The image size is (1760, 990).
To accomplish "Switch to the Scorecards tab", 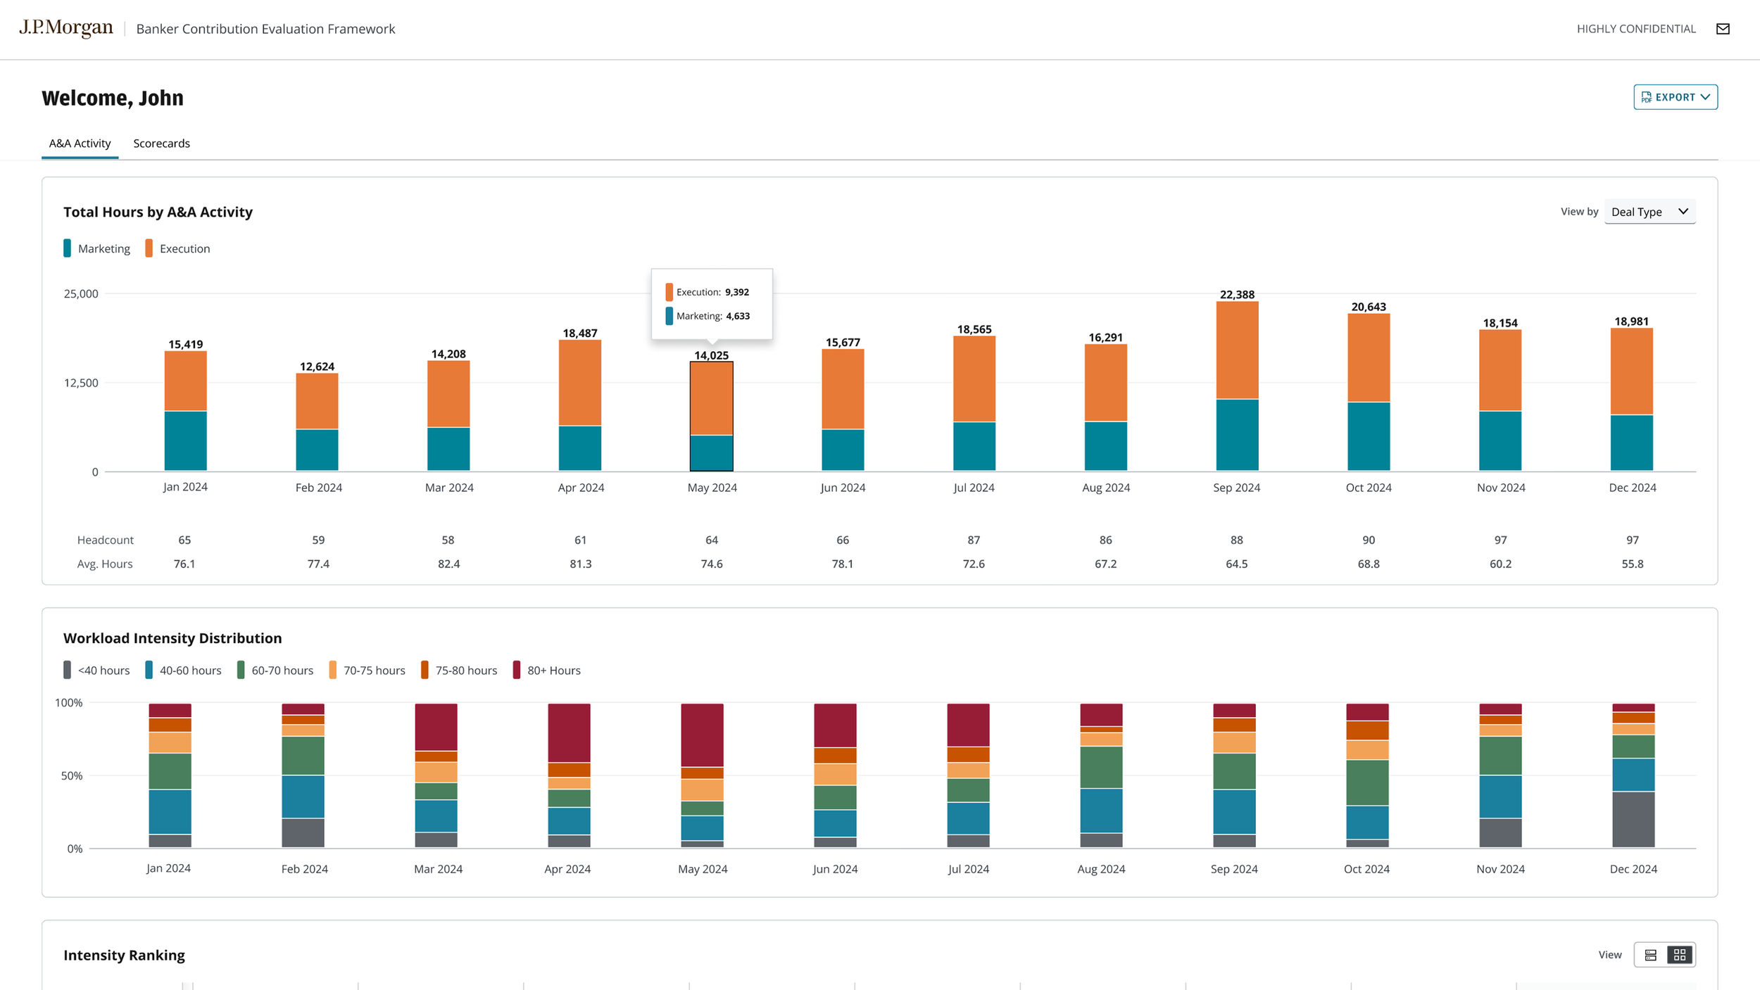I will point(161,144).
